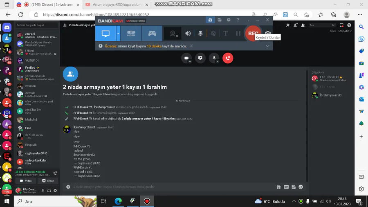This screenshot has width=368, height=207.
Task: Open Discord help icon
Action: (349, 25)
